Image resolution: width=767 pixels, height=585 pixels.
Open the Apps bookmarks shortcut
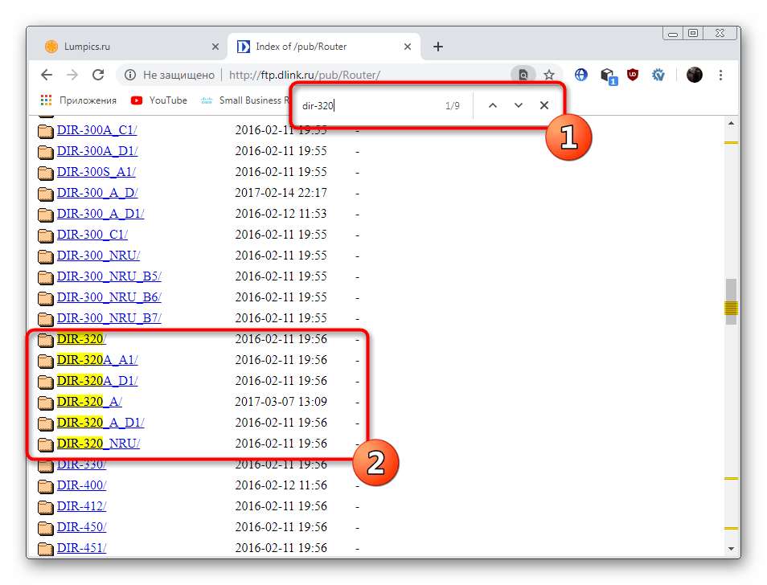pyautogui.click(x=78, y=100)
